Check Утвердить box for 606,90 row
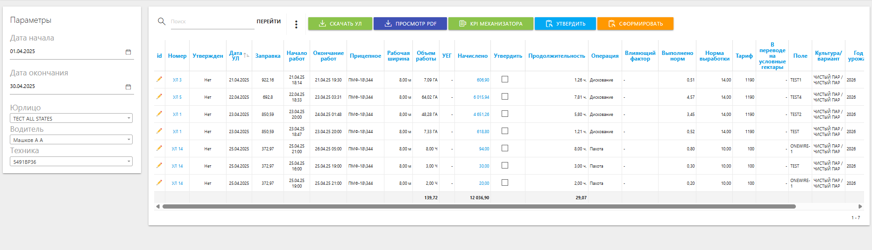 [x=505, y=79]
